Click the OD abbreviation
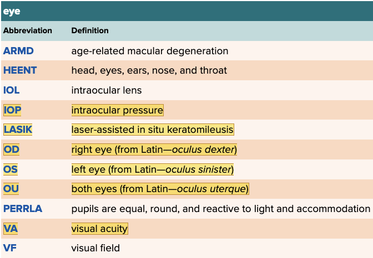Image resolution: width=373 pixels, height=258 pixels. point(11,149)
